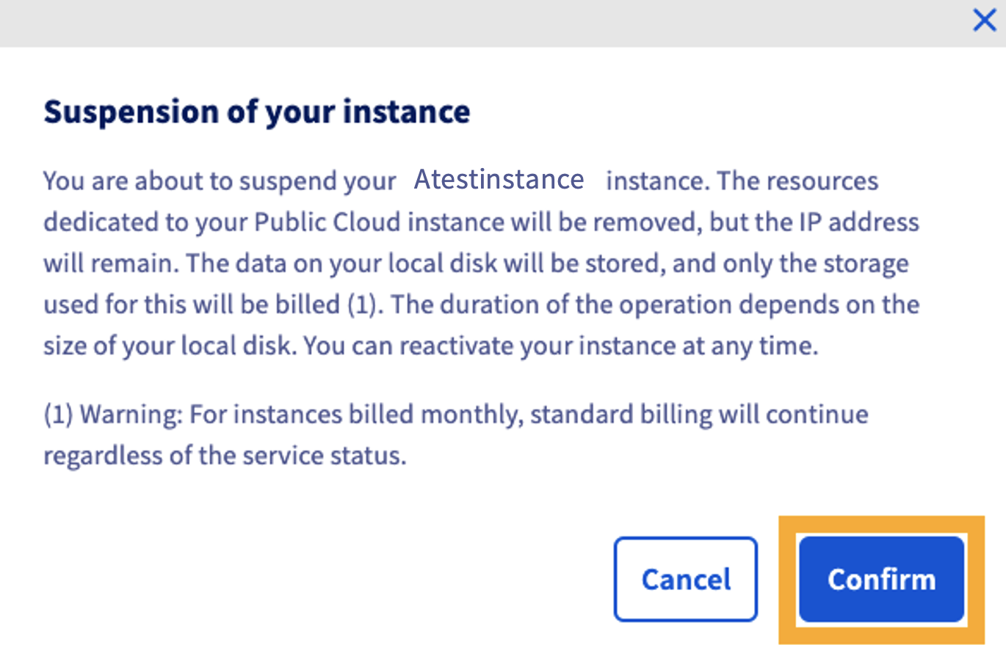Dismiss the dialog using the corner X
This screenshot has width=1006, height=656.
(984, 20)
